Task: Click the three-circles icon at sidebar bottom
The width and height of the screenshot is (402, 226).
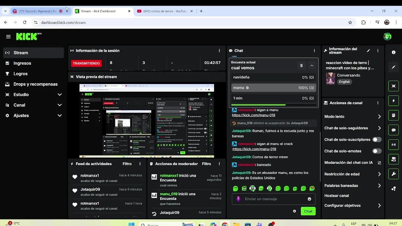Action: [394, 189]
